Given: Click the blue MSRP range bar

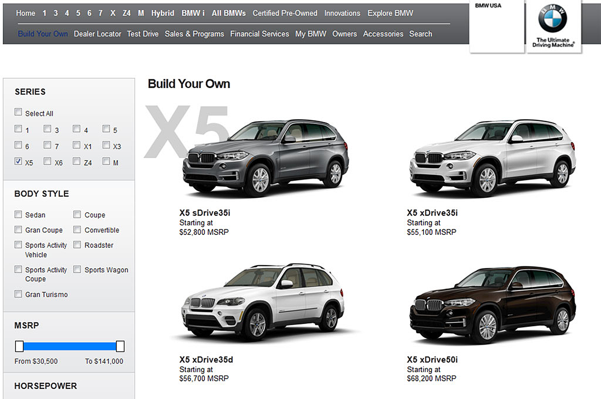Looking at the screenshot, I should [70, 346].
